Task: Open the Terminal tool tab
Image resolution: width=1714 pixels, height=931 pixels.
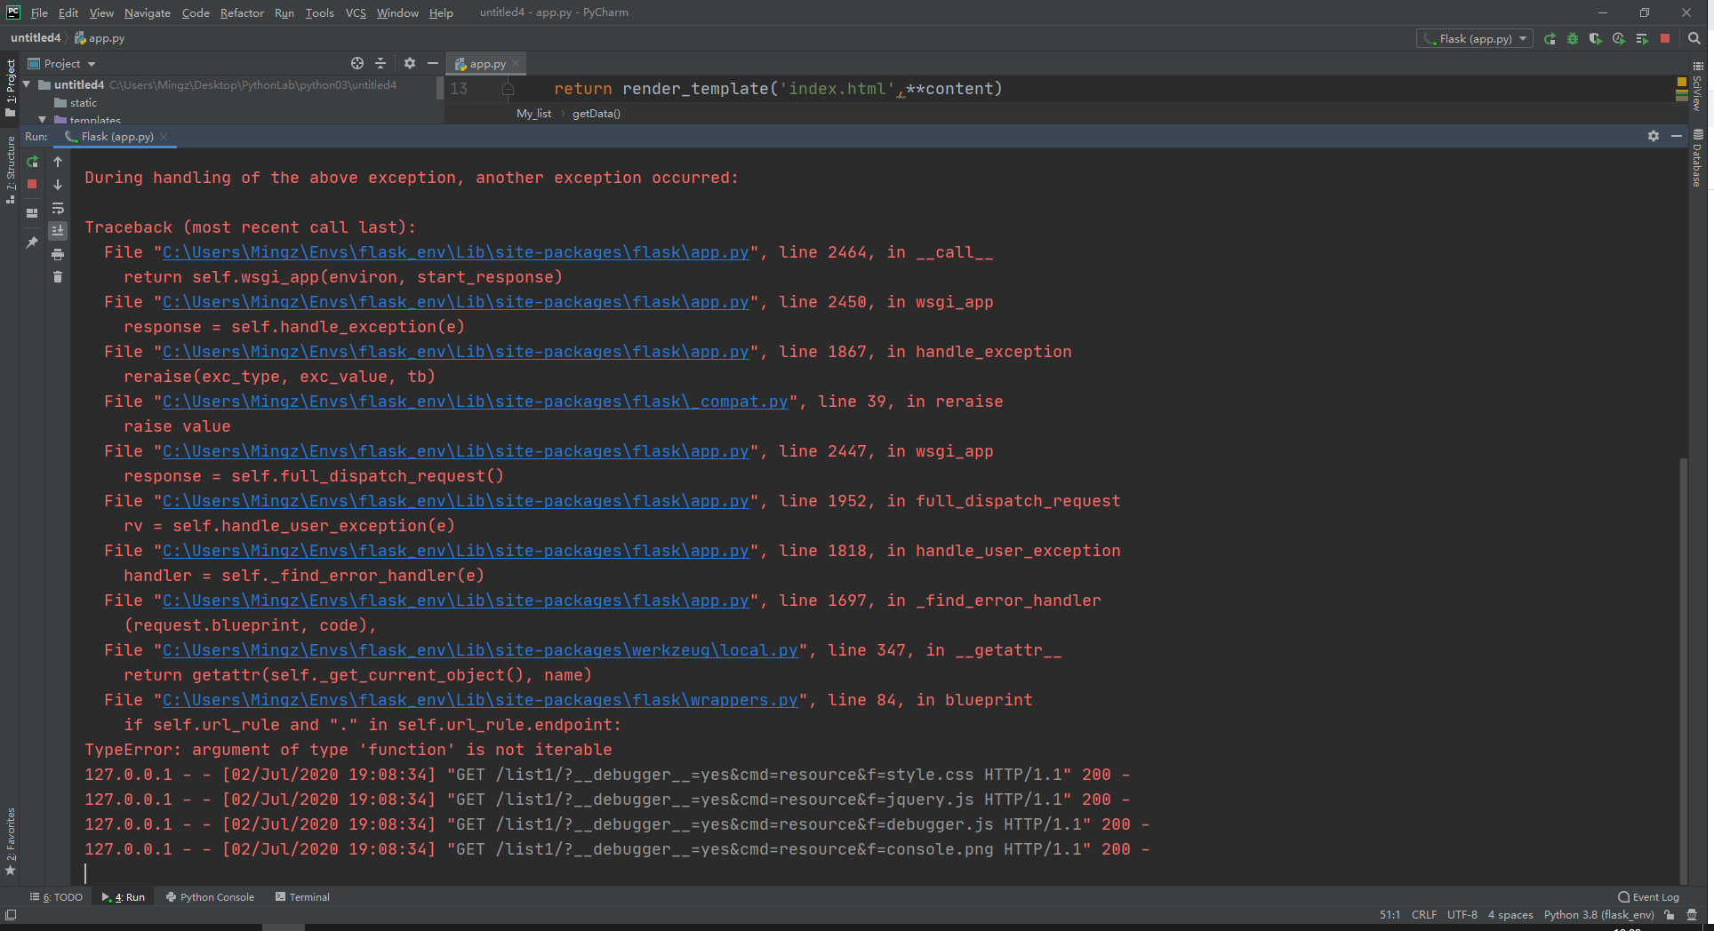Action: (302, 897)
